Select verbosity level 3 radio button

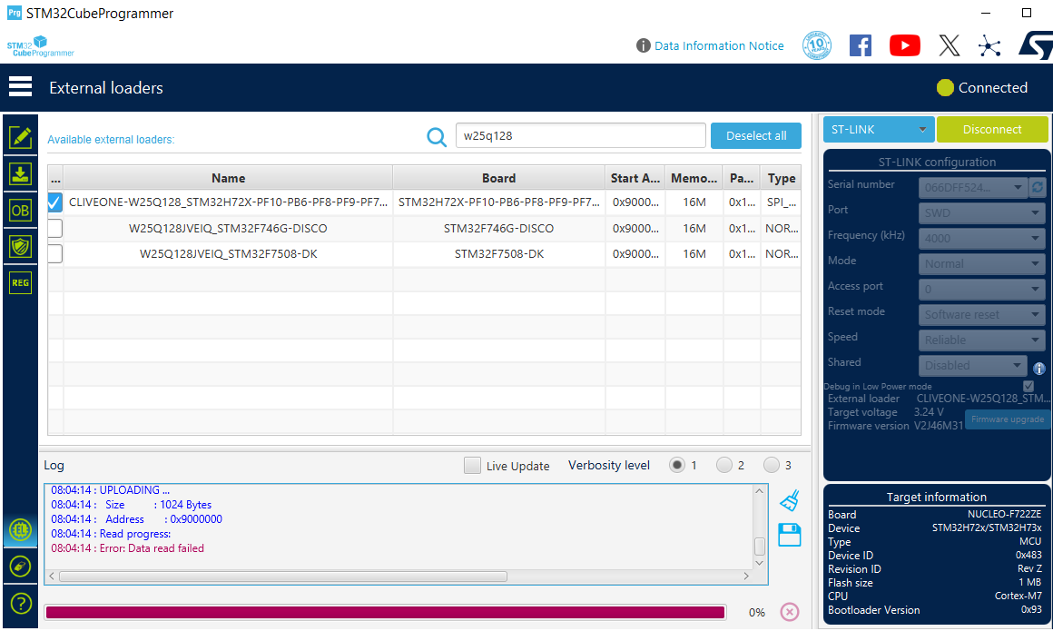tap(773, 464)
